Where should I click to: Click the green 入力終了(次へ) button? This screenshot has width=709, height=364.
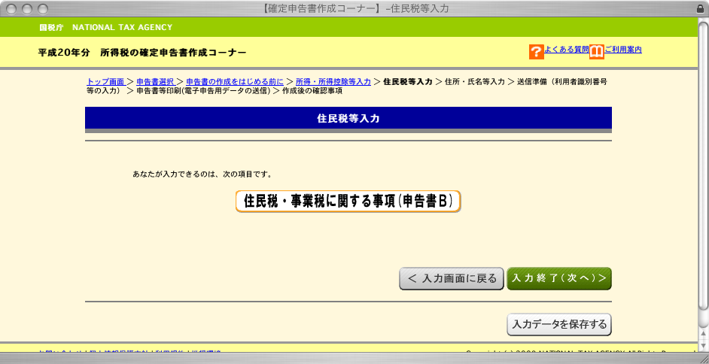tap(558, 278)
